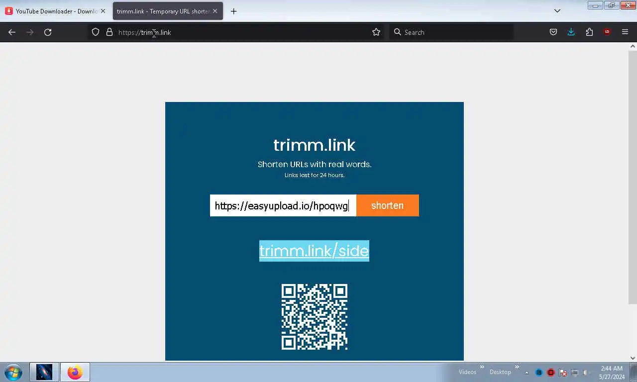Screen dimensions: 637x382
Task: Select the trimm.link Temporary URL shortener tab
Action: [168, 11]
